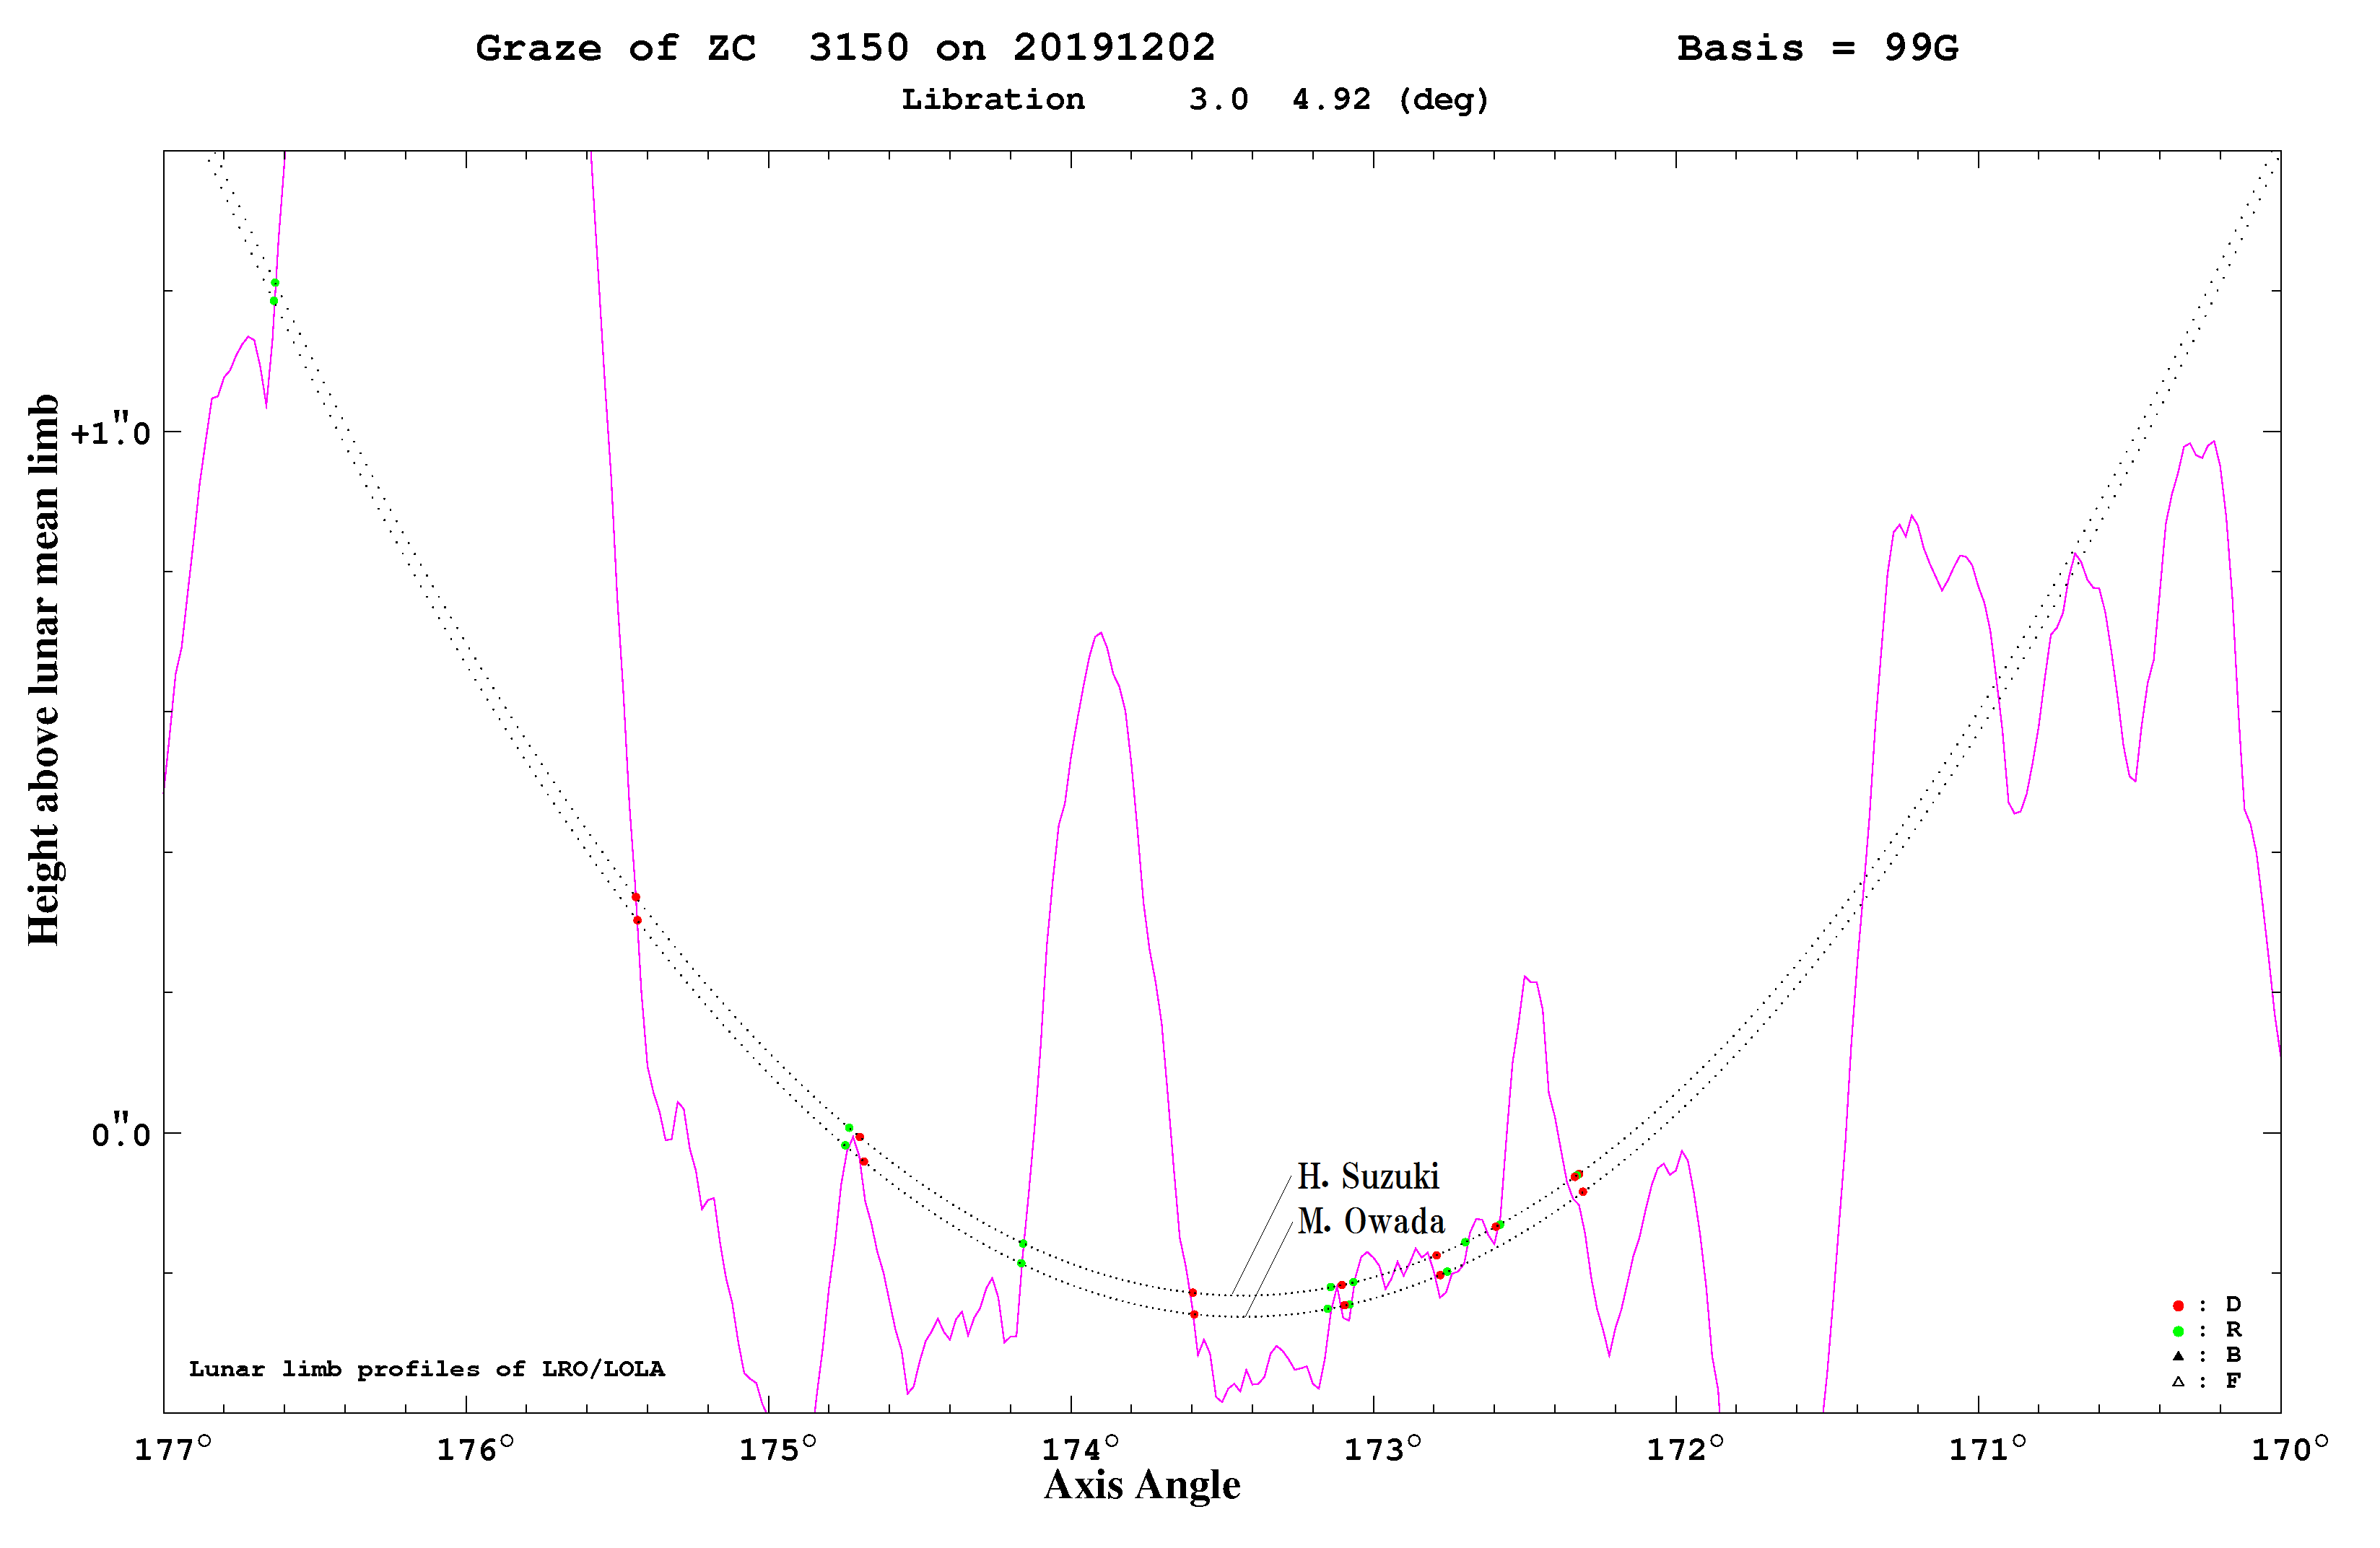This screenshot has width=2380, height=1548.
Task: Click the 174° axis angle tick label
Action: click(x=1081, y=1448)
